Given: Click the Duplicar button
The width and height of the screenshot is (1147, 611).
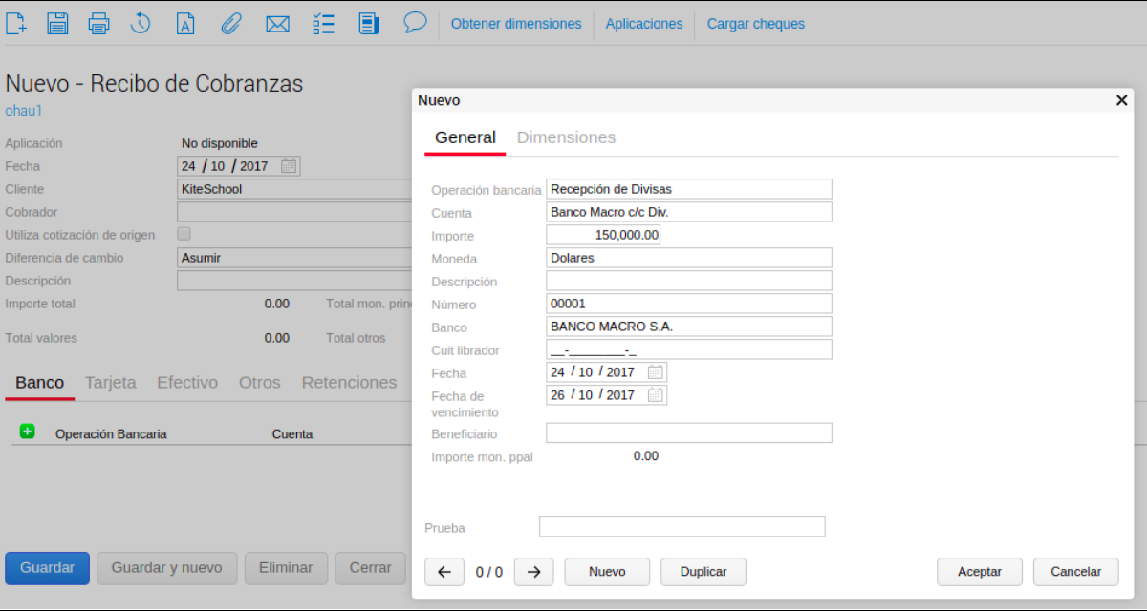Looking at the screenshot, I should point(703,572).
